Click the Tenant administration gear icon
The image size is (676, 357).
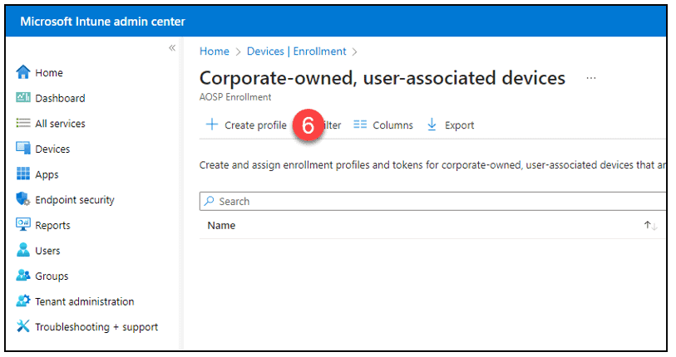click(x=22, y=301)
